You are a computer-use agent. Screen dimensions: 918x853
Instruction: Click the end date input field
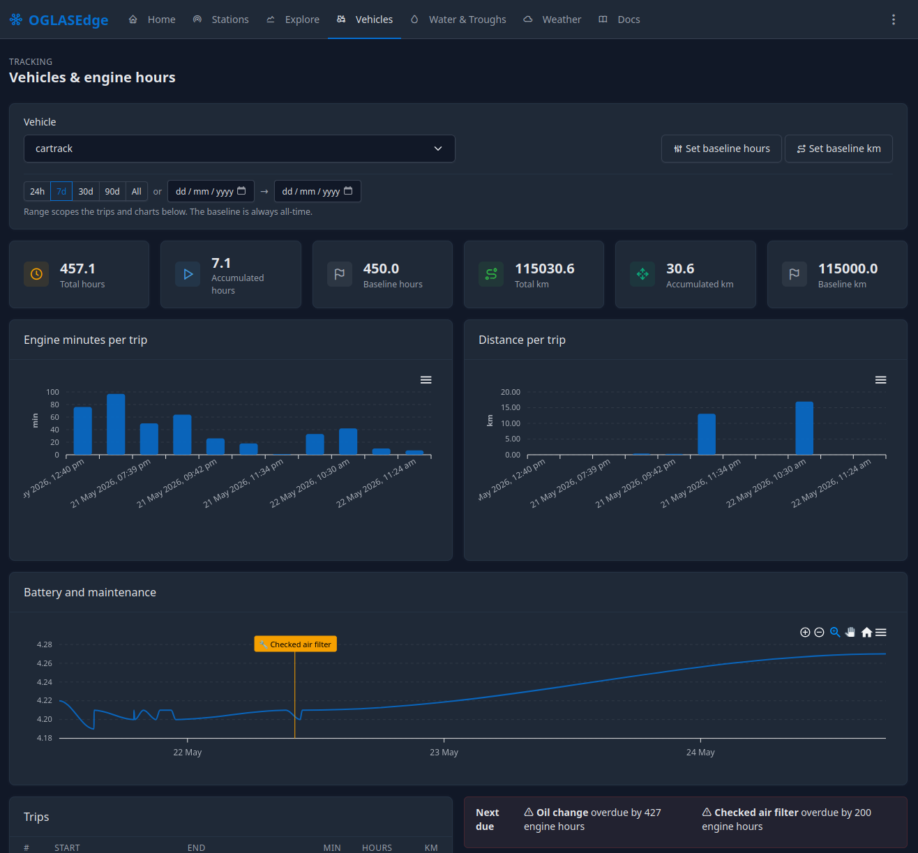317,191
